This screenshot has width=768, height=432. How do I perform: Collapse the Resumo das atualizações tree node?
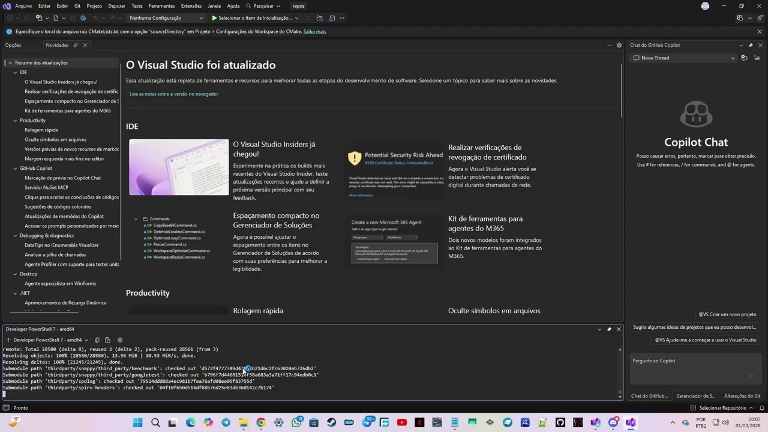10,62
